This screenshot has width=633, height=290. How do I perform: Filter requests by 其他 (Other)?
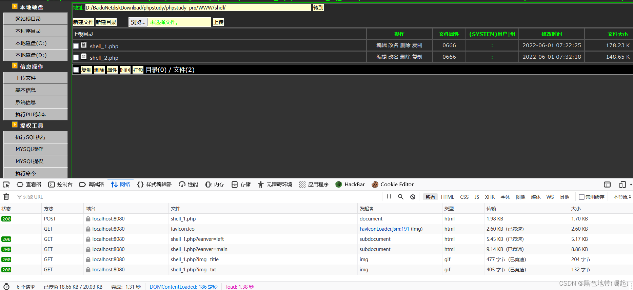[x=565, y=197]
